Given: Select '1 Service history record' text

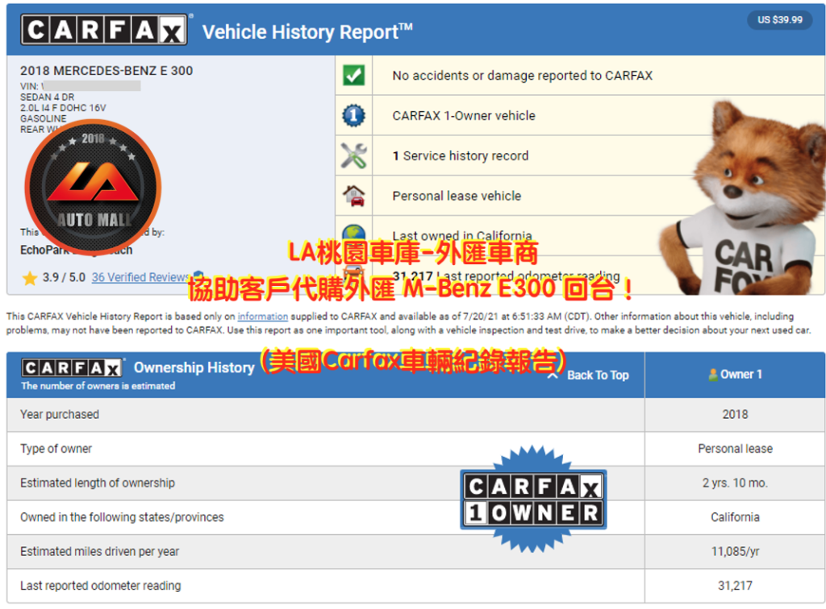Looking at the screenshot, I should click(461, 155).
